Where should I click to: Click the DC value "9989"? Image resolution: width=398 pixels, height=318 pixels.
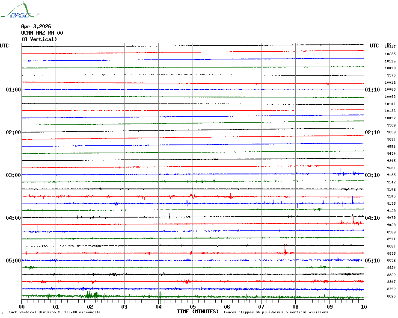click(x=391, y=125)
